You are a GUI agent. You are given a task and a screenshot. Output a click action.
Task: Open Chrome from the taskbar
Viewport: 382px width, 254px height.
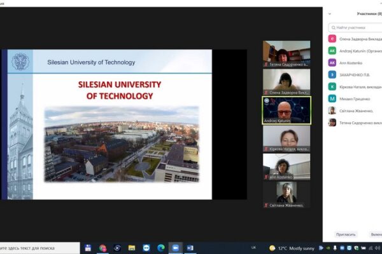(x=103, y=248)
